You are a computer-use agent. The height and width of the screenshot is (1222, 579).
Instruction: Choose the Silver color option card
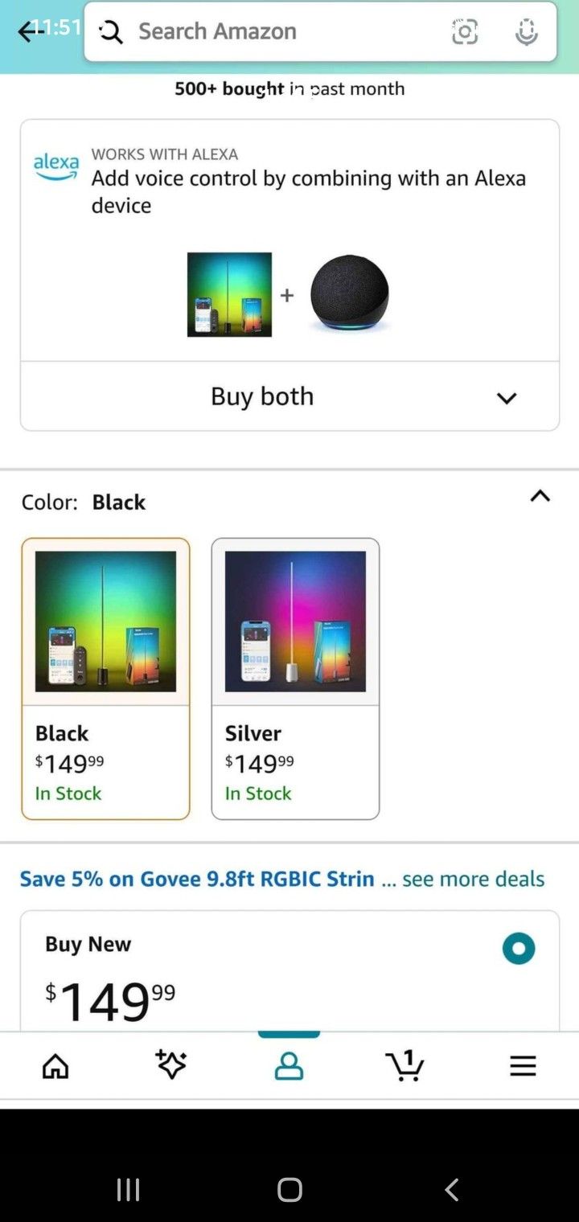point(295,679)
